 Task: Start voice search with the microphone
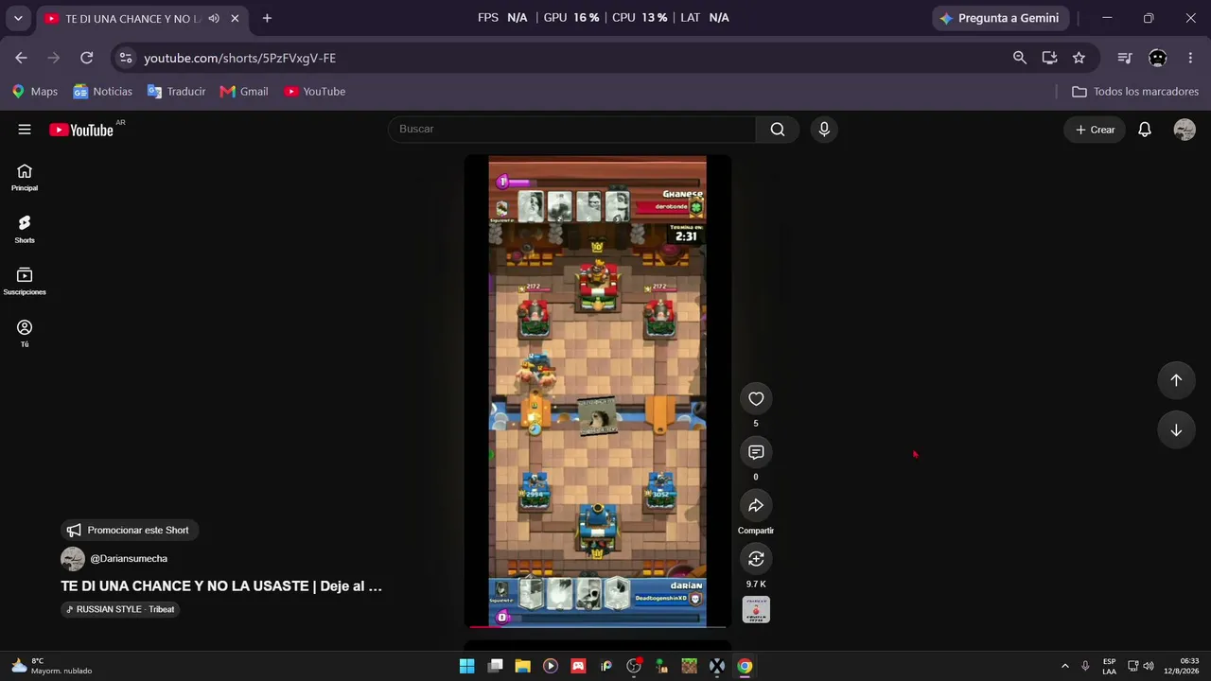[824, 130]
